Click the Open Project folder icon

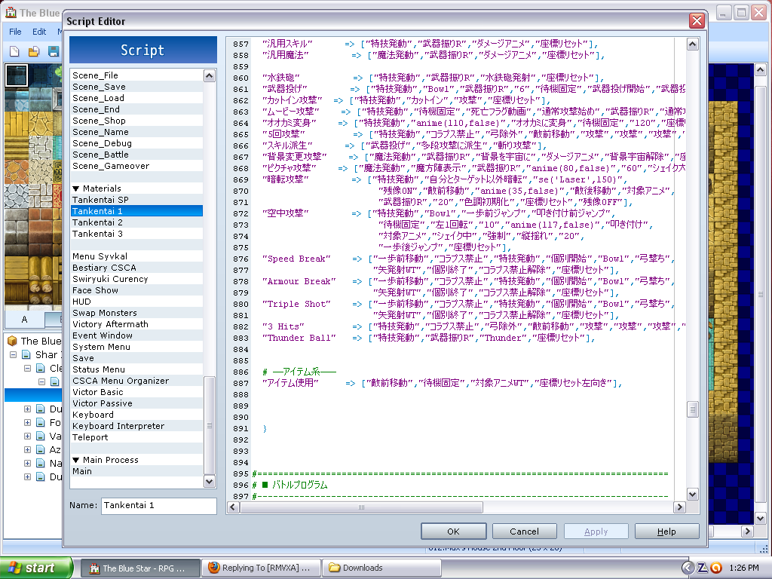pyautogui.click(x=33, y=51)
